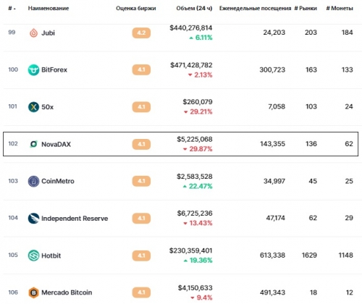
Task: Select 50x volume $260,079
Action: (x=198, y=102)
